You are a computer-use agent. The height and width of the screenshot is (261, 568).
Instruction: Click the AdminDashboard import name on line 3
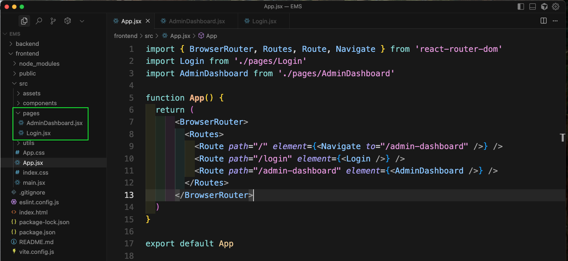pyautogui.click(x=214, y=73)
